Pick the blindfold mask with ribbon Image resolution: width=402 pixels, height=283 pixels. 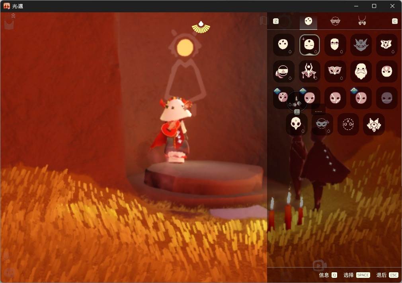(283, 71)
